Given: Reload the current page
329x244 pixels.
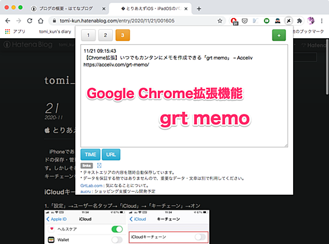Looking at the screenshot, I should 30,21.
